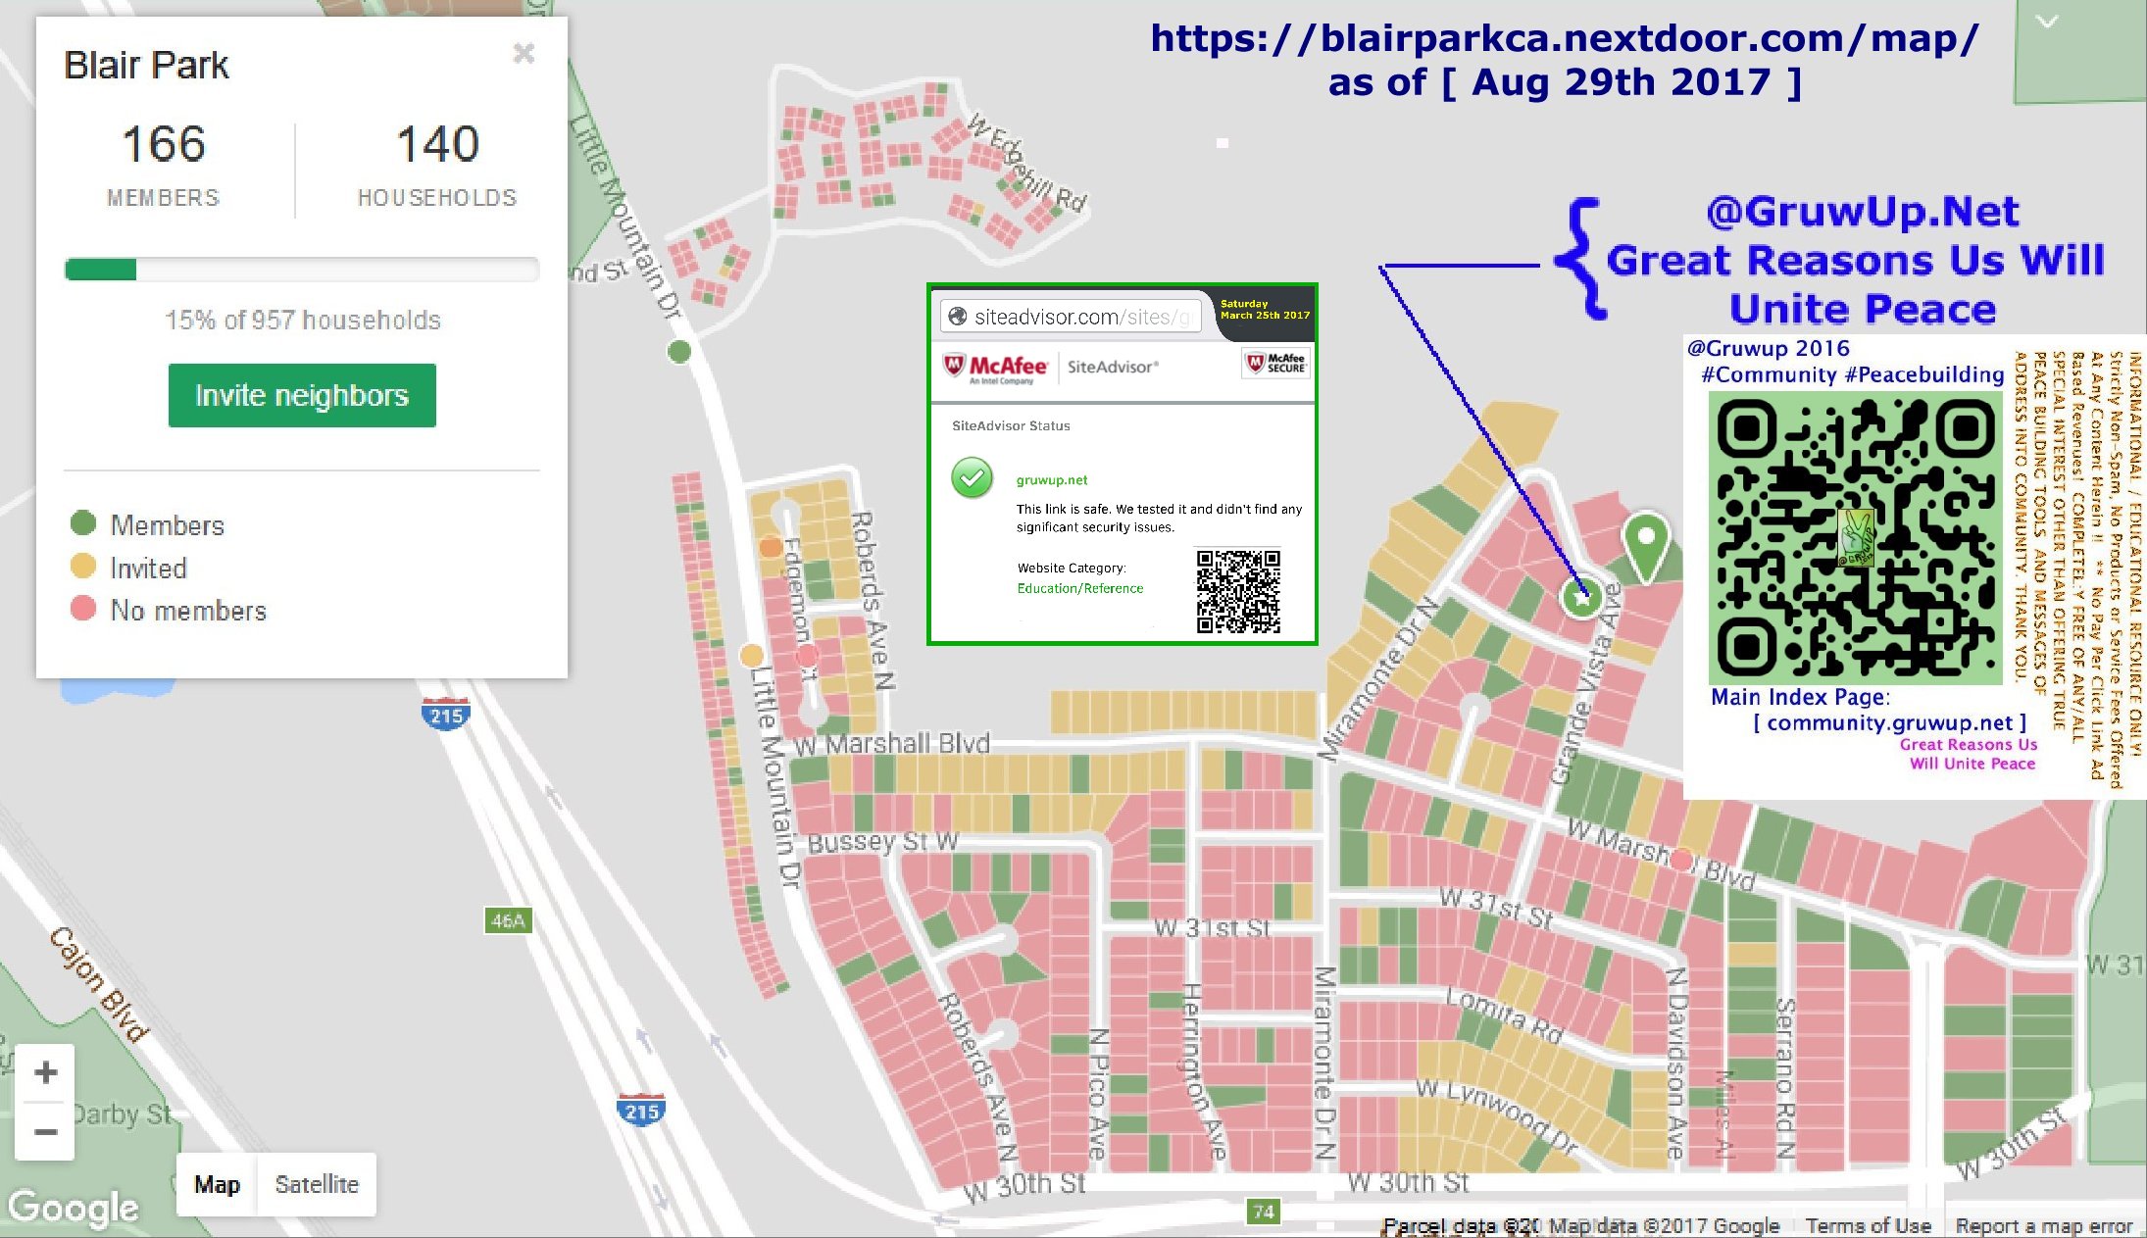Click the Bussey St W street label

(882, 842)
